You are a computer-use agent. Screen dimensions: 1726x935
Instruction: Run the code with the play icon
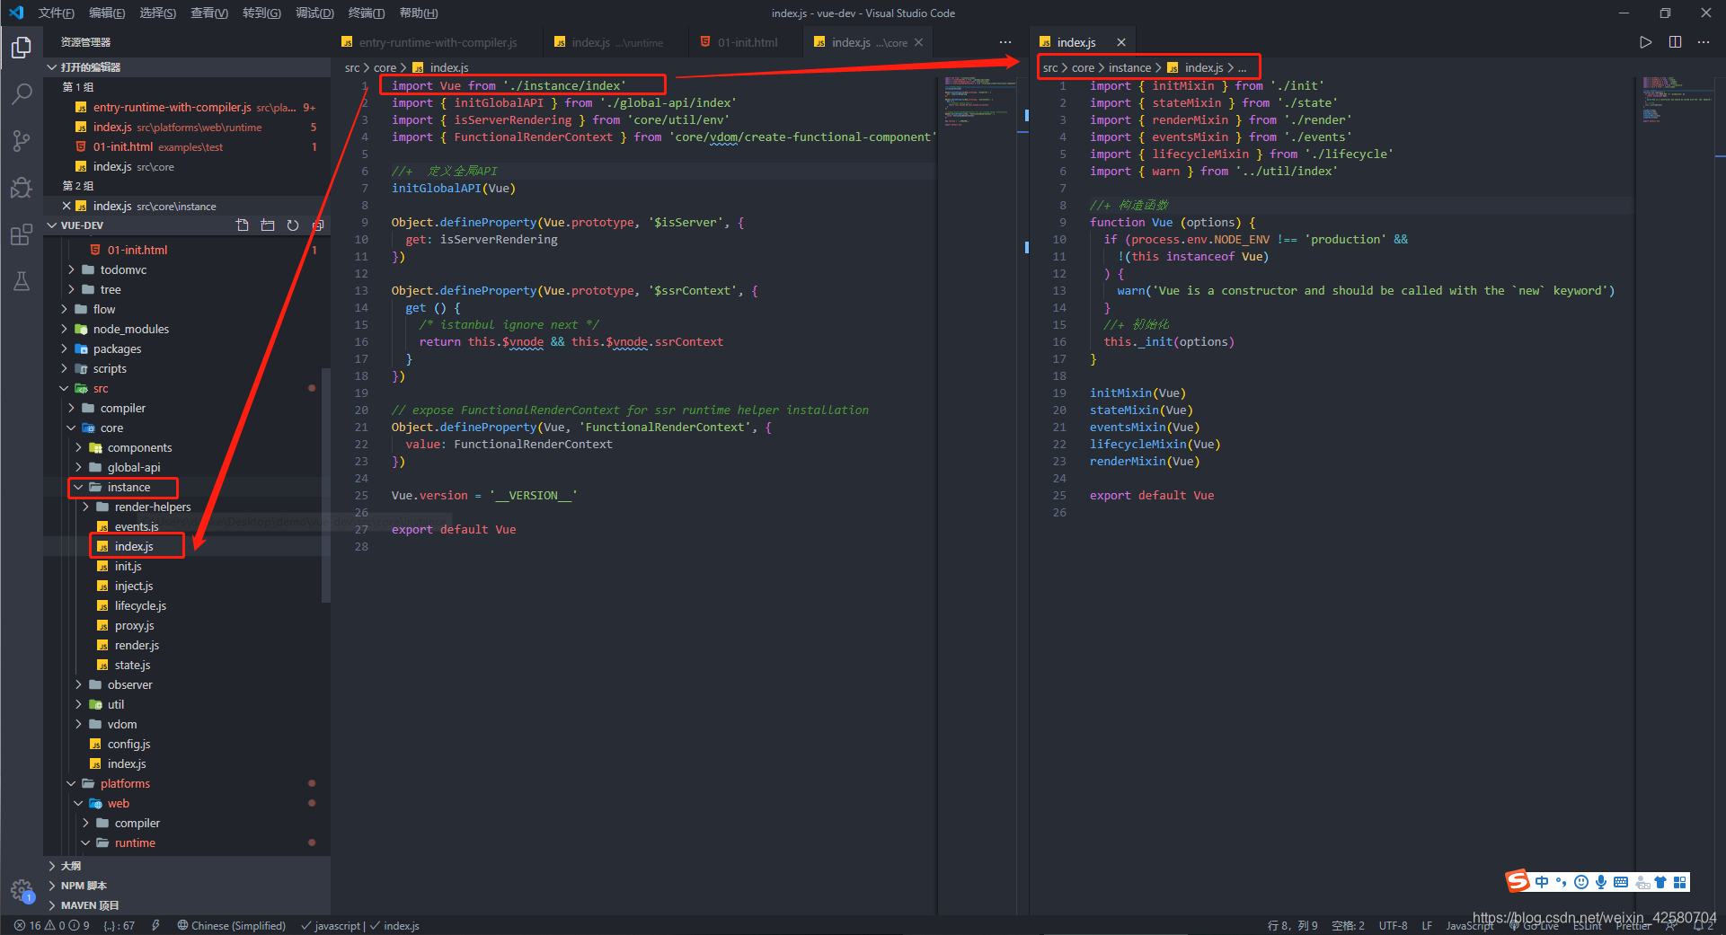click(1645, 42)
